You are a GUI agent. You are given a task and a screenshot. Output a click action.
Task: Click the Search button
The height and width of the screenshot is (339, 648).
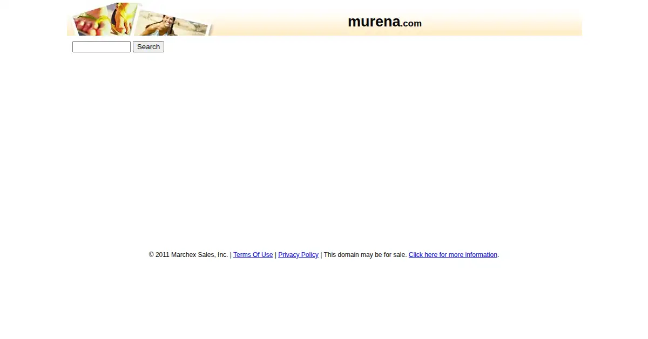[x=148, y=47]
